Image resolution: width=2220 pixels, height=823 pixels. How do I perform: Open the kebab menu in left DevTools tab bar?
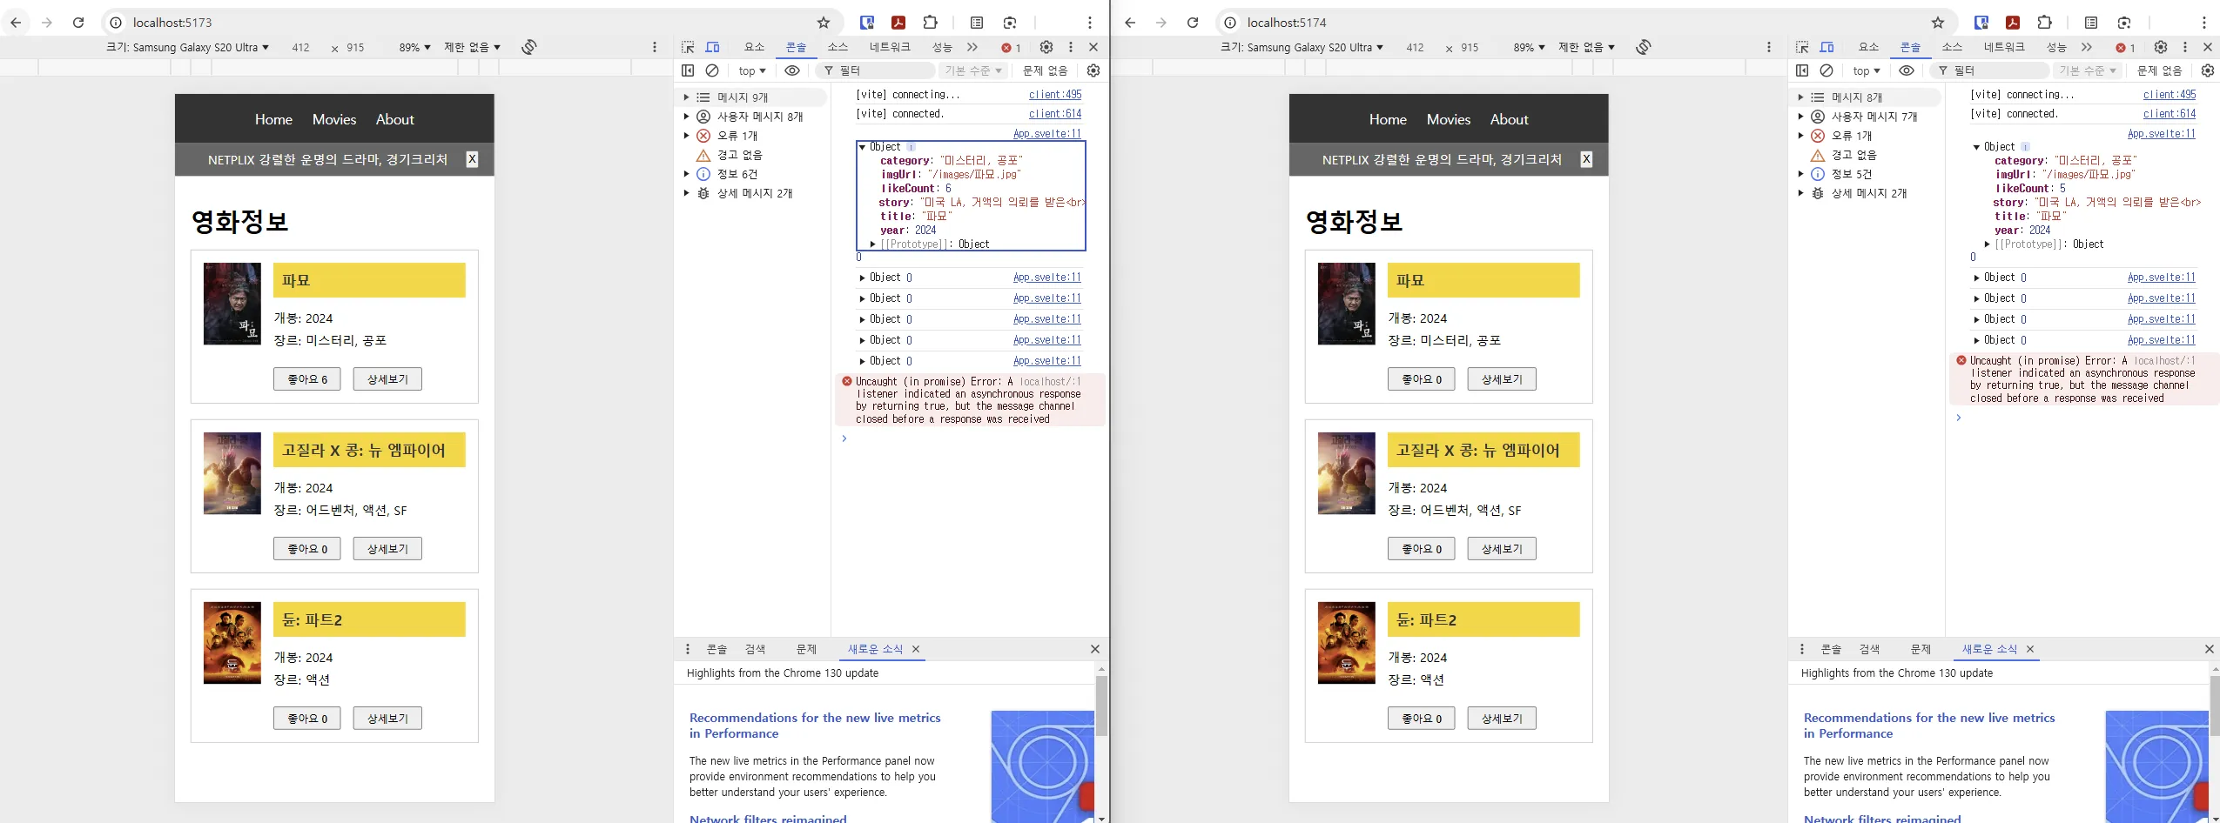[x=1071, y=47]
